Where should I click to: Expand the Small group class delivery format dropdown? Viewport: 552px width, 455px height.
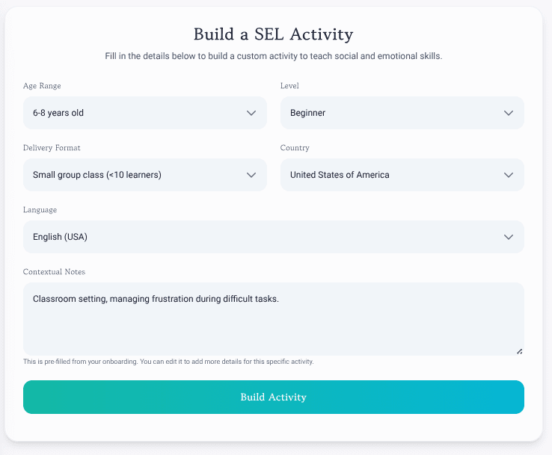145,175
